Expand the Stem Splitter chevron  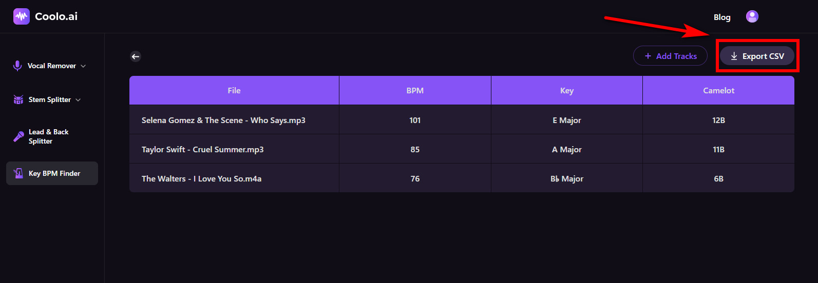click(78, 100)
